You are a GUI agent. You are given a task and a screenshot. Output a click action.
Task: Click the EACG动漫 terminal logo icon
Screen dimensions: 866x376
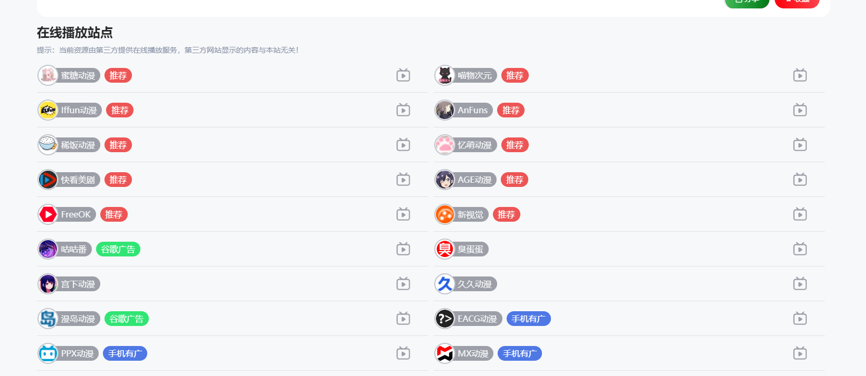(x=445, y=319)
